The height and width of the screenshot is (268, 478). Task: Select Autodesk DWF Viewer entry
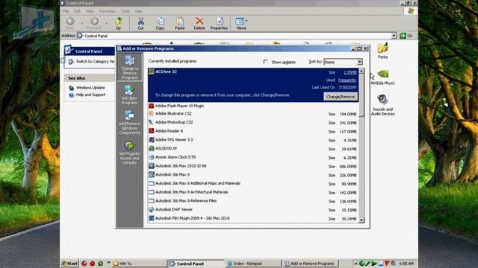click(253, 210)
